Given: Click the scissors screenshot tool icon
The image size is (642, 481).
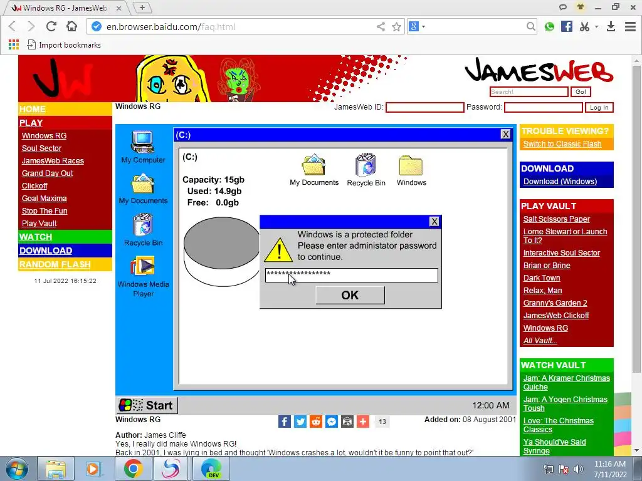Looking at the screenshot, I should [x=585, y=26].
